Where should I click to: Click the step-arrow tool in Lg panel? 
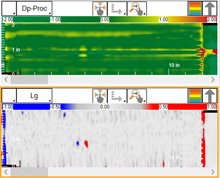click(117, 96)
